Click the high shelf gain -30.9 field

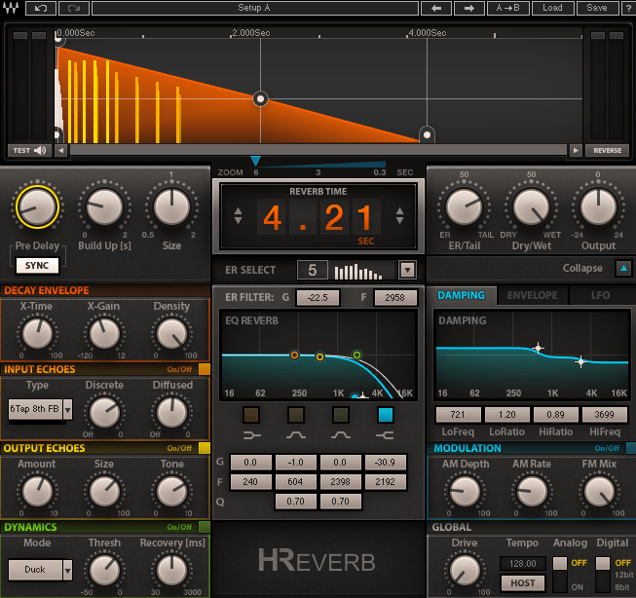pyautogui.click(x=386, y=462)
